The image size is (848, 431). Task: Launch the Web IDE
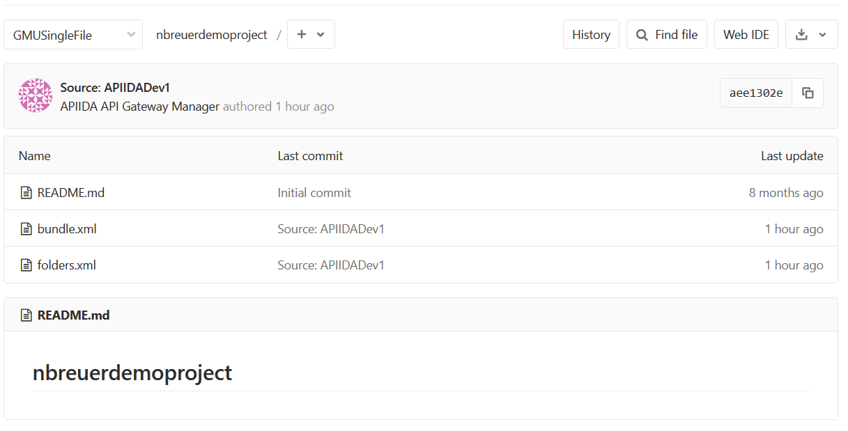pos(746,33)
